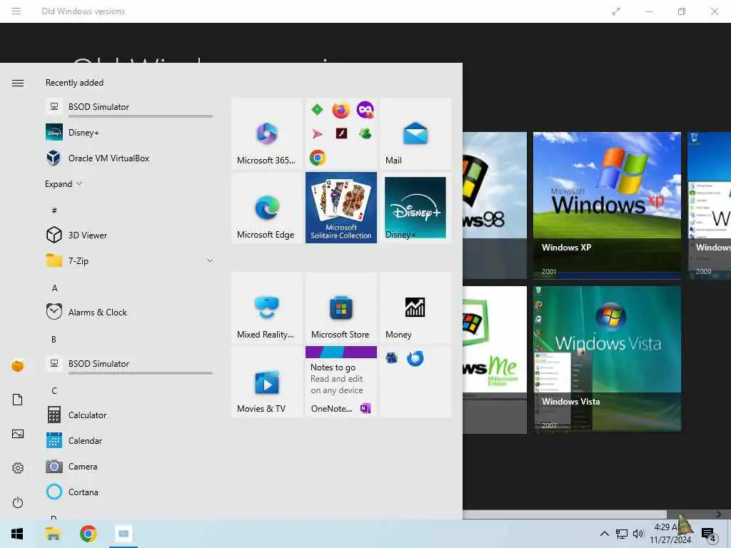Launch Oracle VM VirtualBox
Image resolution: width=731 pixels, height=548 pixels.
click(x=129, y=158)
